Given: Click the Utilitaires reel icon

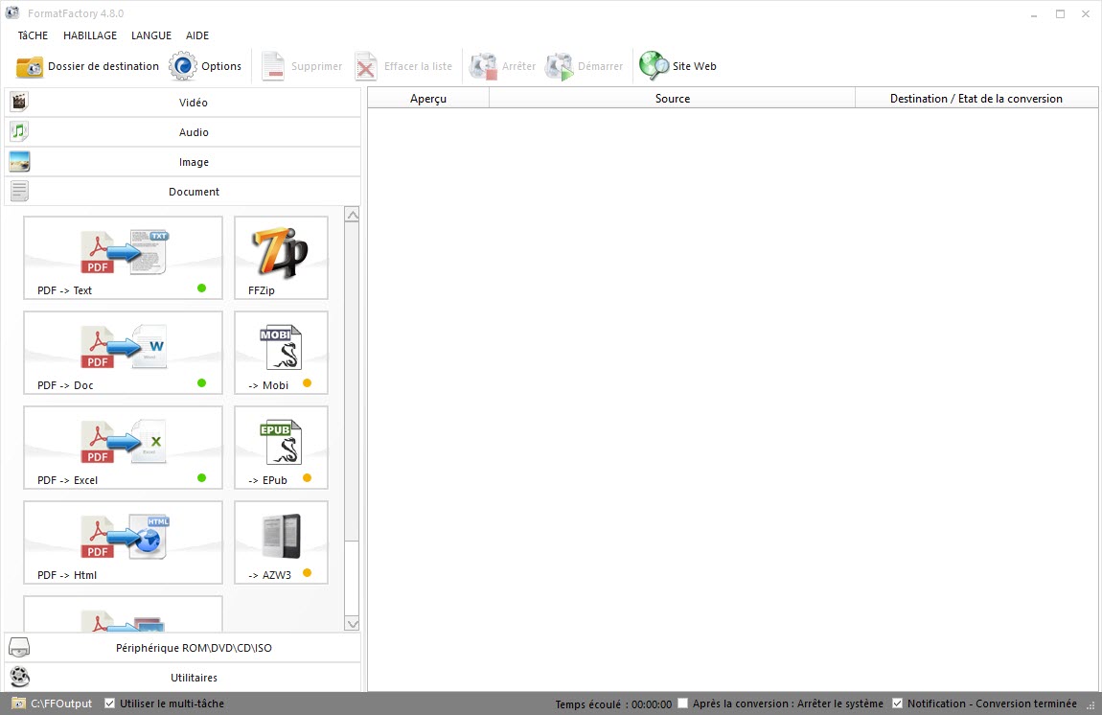Looking at the screenshot, I should 20,677.
